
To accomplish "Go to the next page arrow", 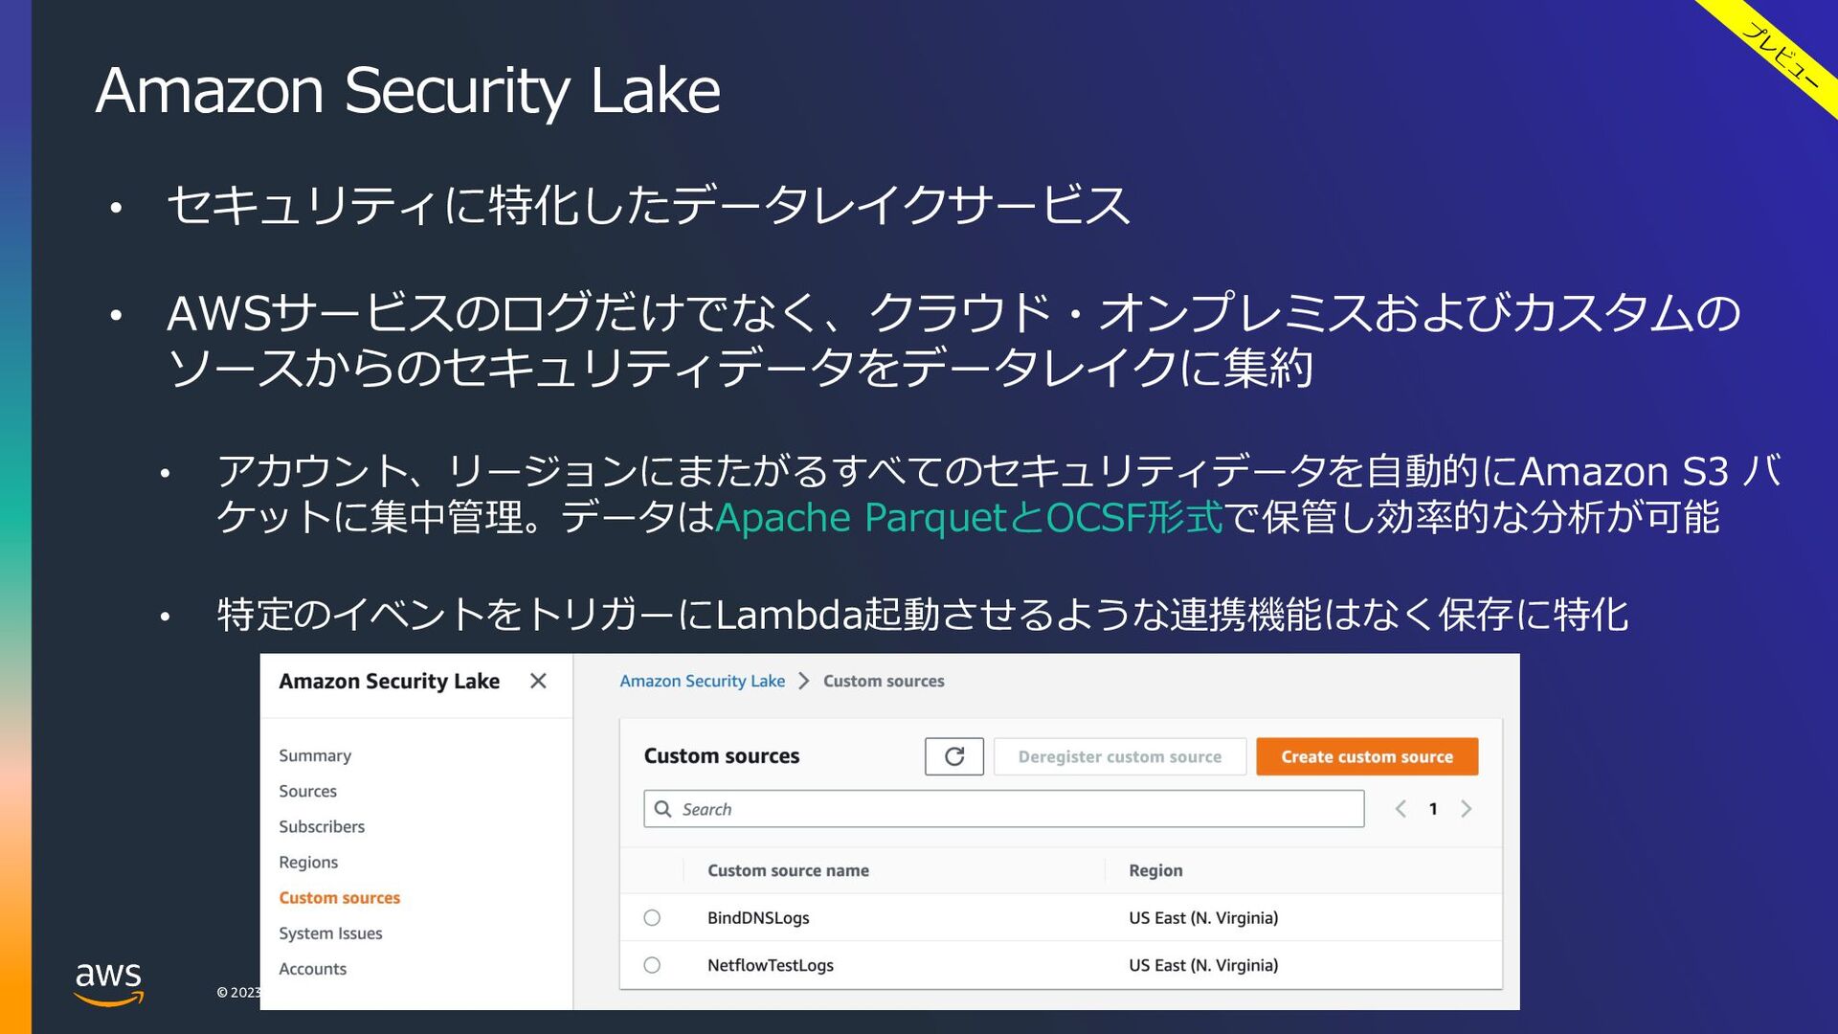I will tap(1466, 809).
